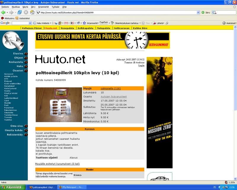Click the Stop loading icon
Image resolution: width=237 pixels, height=190 pixels.
26,12
